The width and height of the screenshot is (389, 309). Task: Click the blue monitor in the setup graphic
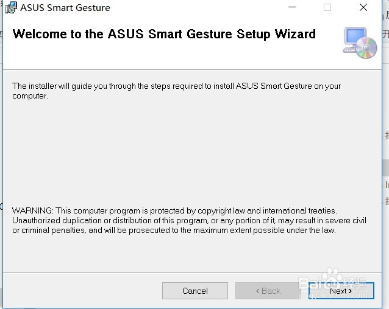click(x=355, y=36)
